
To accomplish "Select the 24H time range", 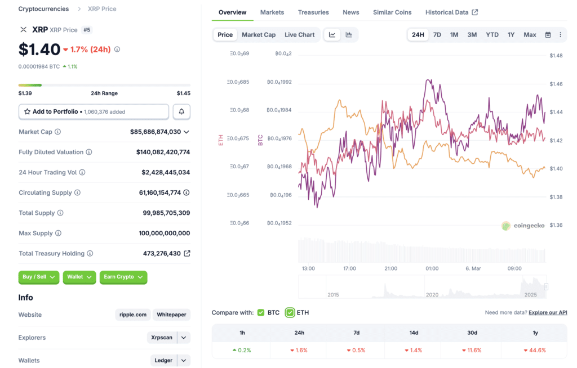I will (418, 34).
